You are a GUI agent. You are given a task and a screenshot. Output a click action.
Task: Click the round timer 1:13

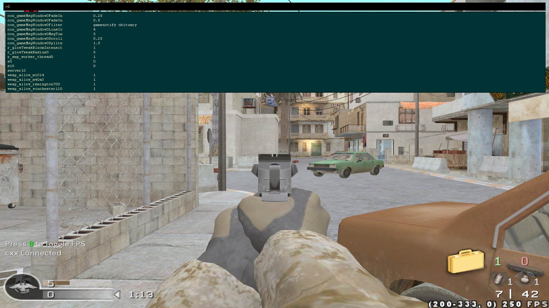(x=141, y=295)
